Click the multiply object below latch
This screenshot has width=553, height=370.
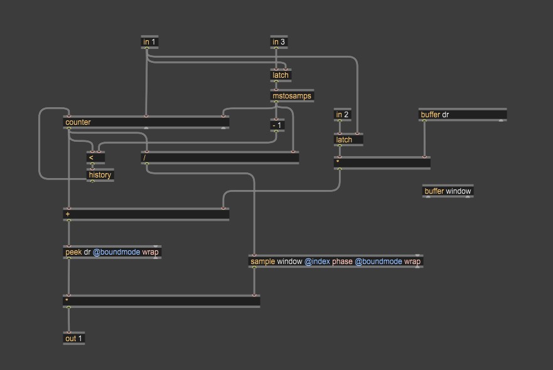pos(382,163)
